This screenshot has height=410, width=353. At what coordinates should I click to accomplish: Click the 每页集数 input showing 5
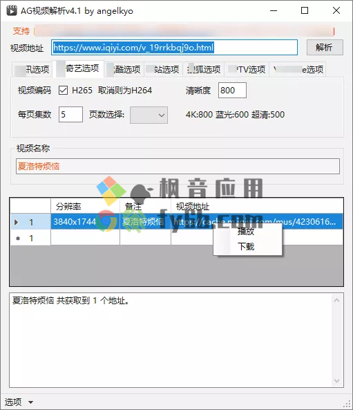pos(70,114)
